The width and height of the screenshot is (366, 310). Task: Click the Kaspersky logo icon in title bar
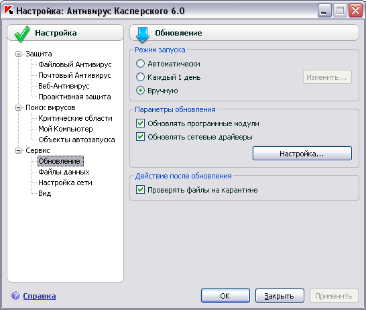9,10
